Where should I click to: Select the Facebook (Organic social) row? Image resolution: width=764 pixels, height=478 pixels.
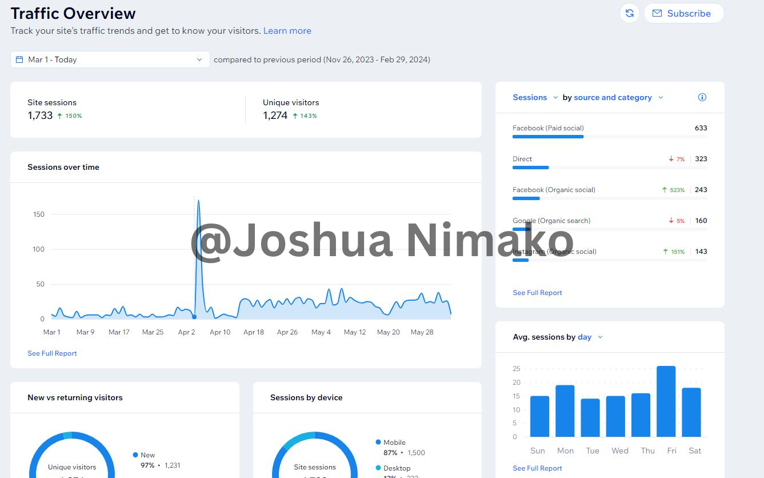pyautogui.click(x=610, y=193)
